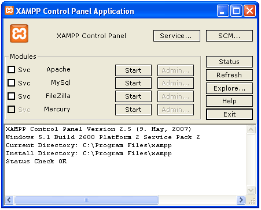
Task: Start the MySql module
Action: click(x=133, y=83)
